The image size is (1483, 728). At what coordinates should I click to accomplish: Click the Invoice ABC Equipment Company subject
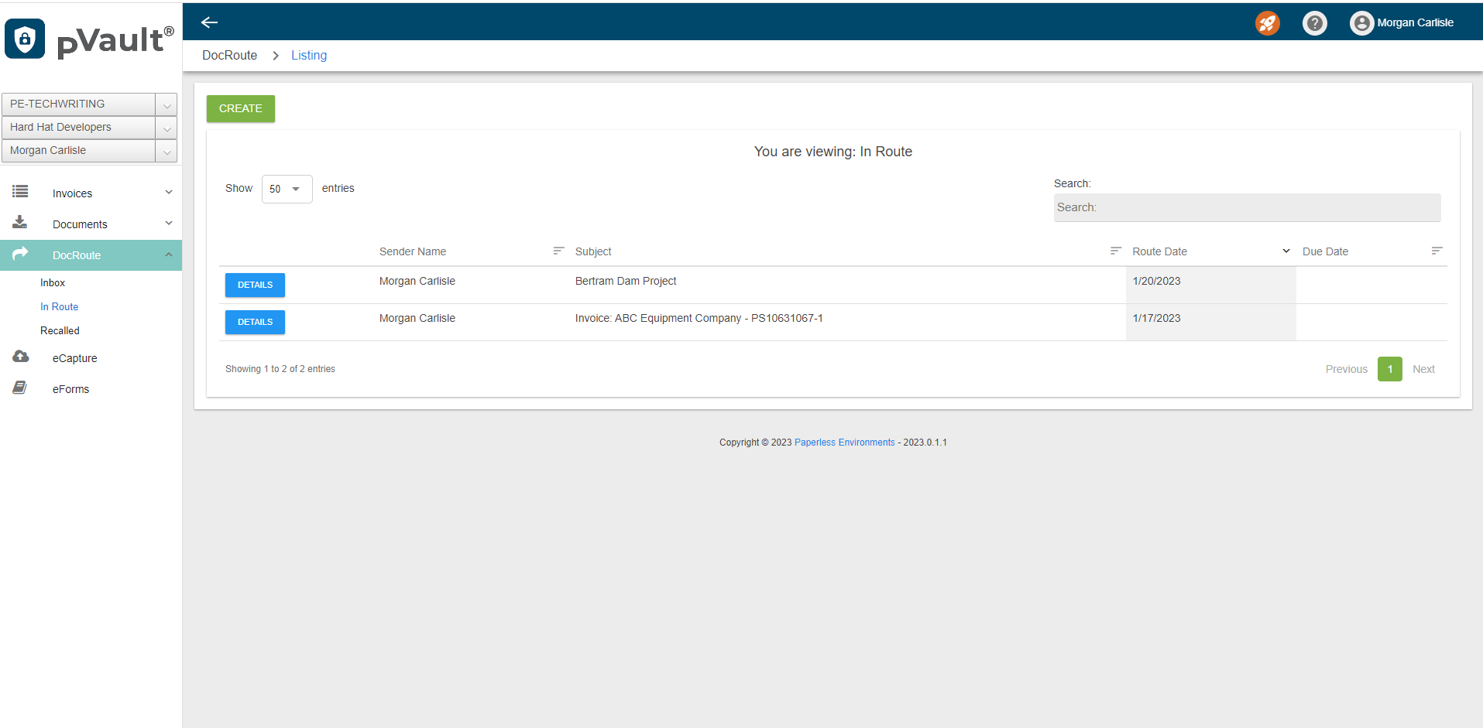pos(699,318)
